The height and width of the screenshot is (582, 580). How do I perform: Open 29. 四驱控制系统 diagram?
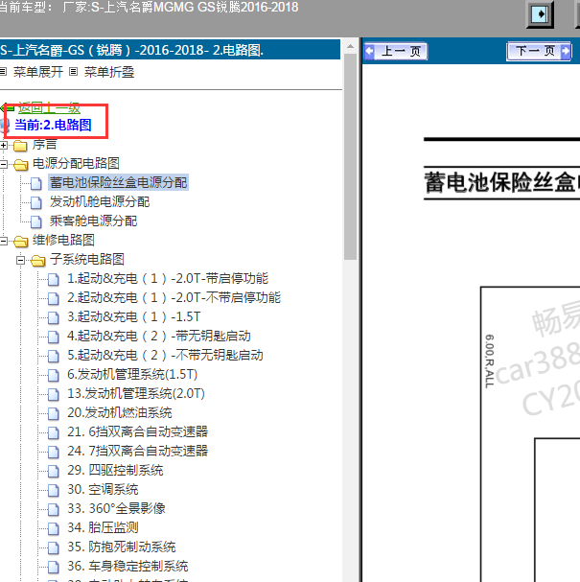point(115,470)
